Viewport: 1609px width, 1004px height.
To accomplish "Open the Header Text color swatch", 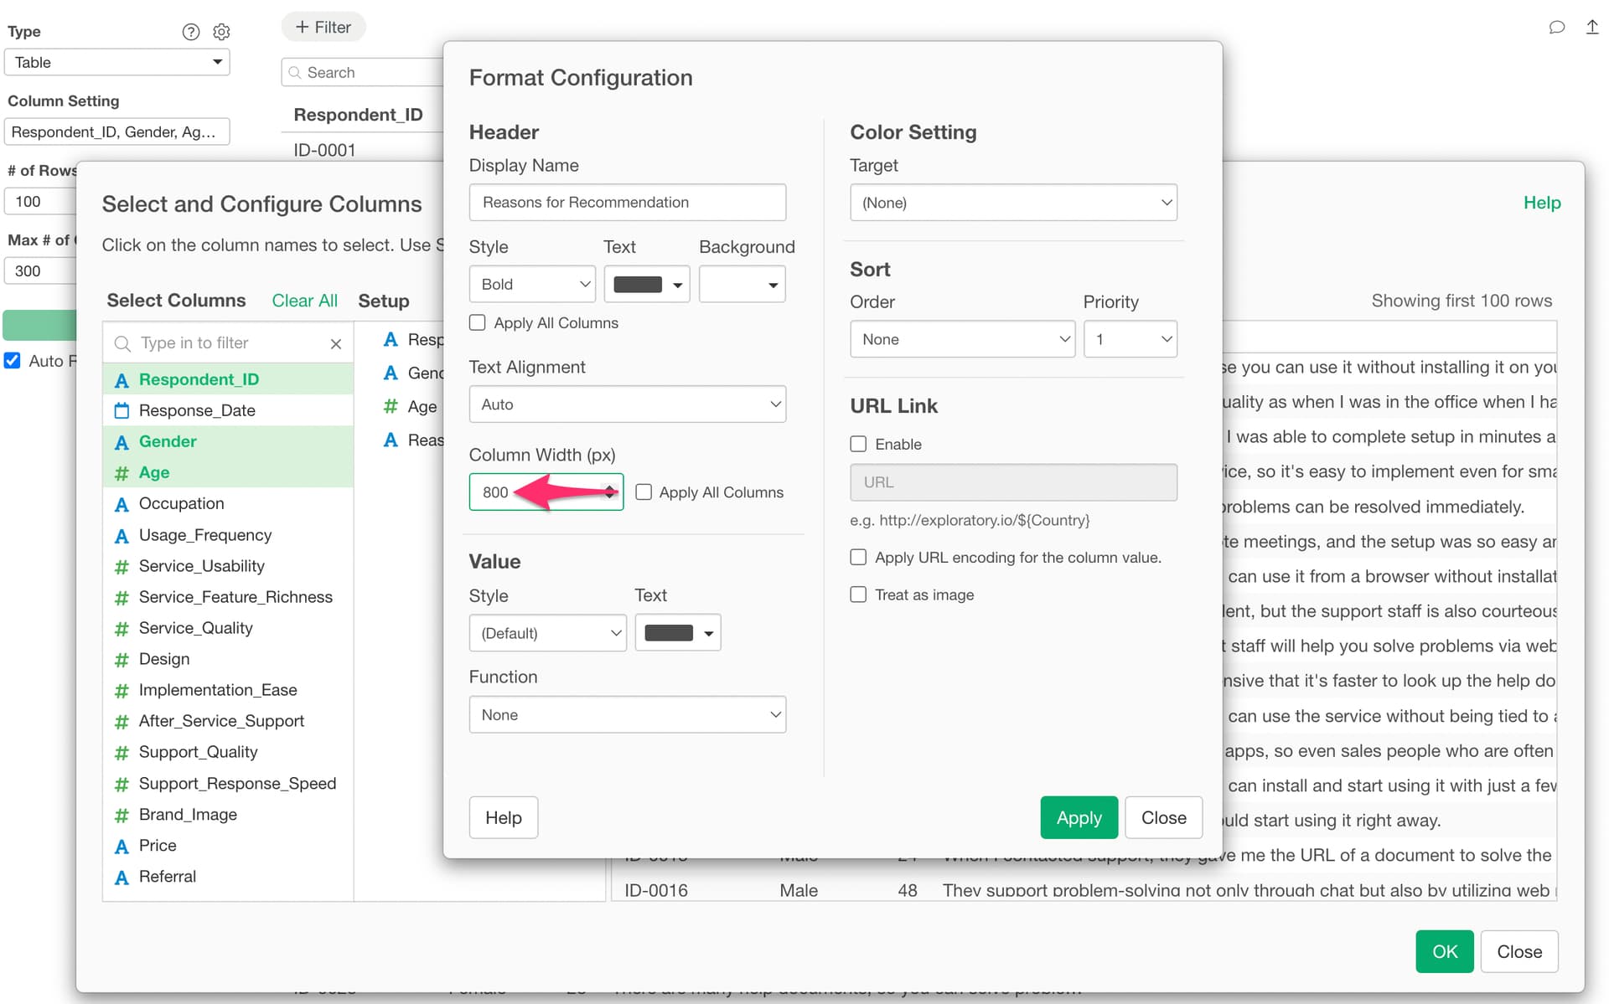I will click(x=646, y=285).
